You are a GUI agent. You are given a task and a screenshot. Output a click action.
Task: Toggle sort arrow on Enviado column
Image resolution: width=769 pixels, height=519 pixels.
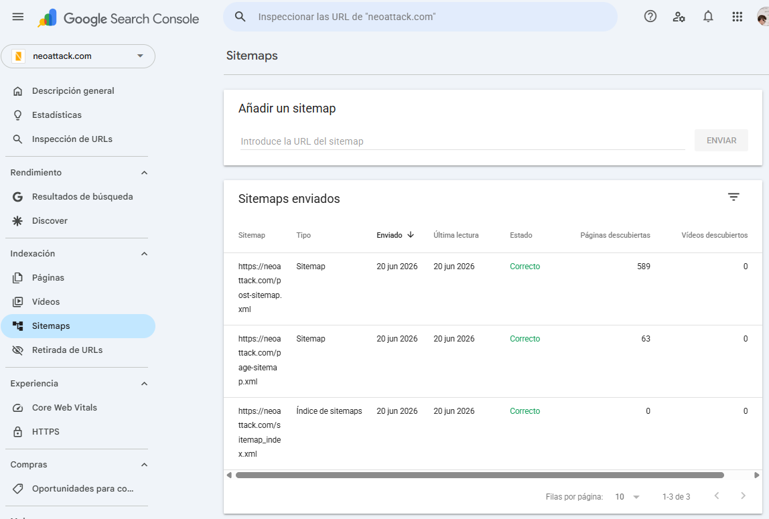pyautogui.click(x=411, y=235)
